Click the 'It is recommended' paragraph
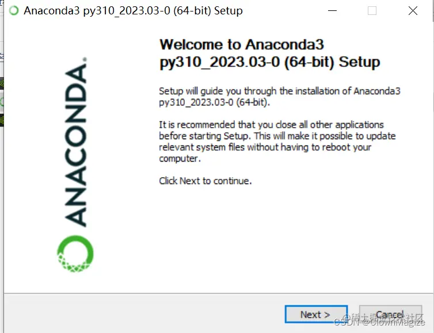 click(x=277, y=141)
